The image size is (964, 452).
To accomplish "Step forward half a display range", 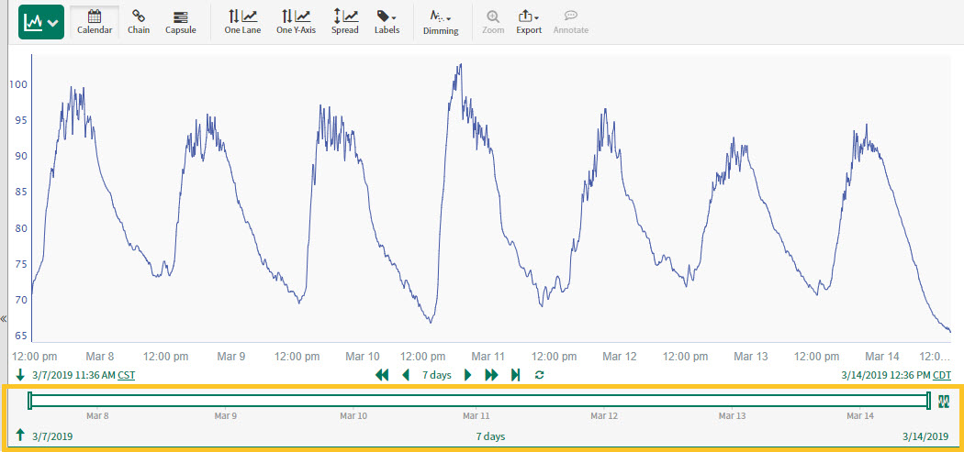I will tap(468, 375).
